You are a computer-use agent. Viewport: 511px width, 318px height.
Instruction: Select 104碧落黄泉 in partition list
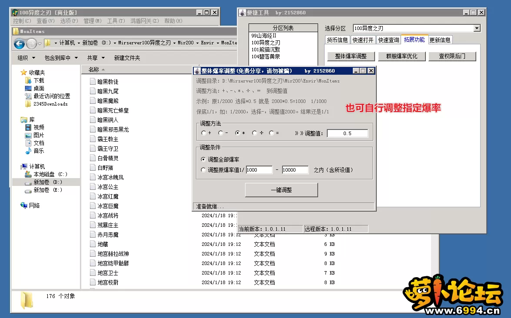click(265, 56)
